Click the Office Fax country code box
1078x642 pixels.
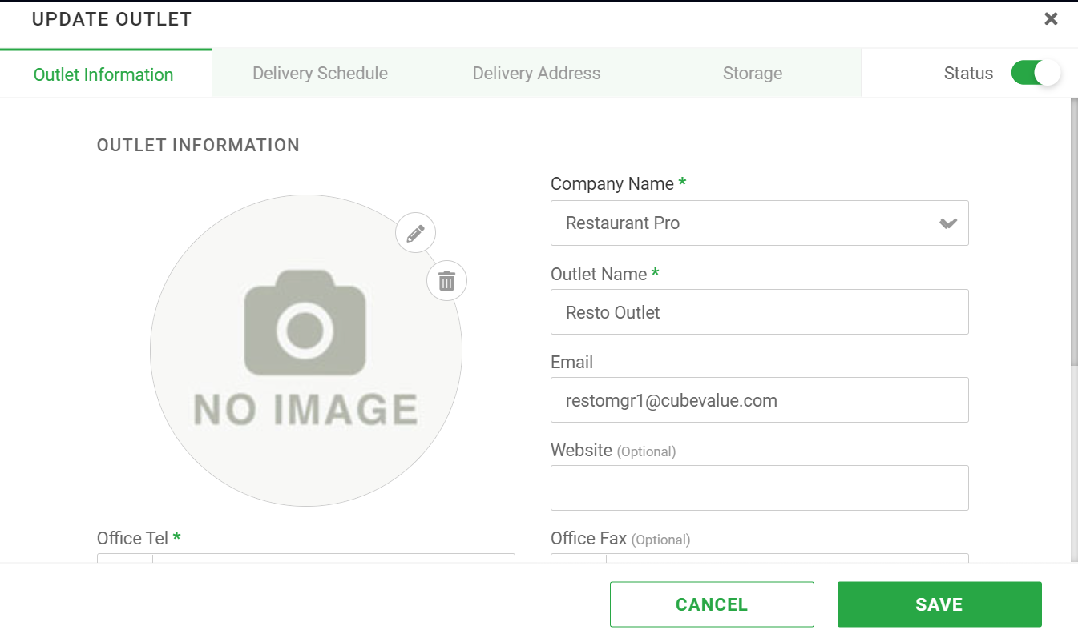pyautogui.click(x=579, y=558)
